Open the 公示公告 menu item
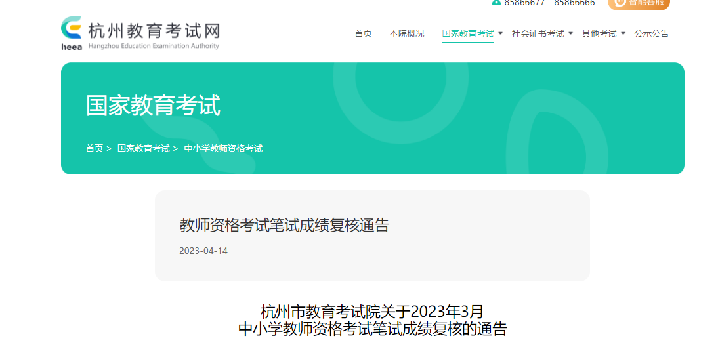Screen dimensions: 718x347 click(x=652, y=33)
